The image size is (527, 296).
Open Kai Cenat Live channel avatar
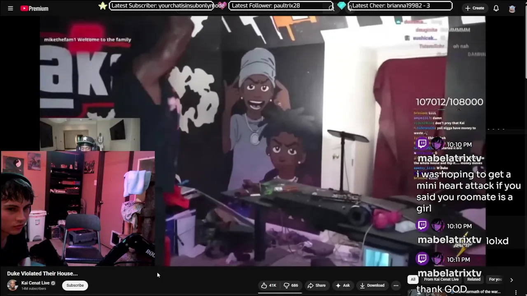(x=13, y=285)
